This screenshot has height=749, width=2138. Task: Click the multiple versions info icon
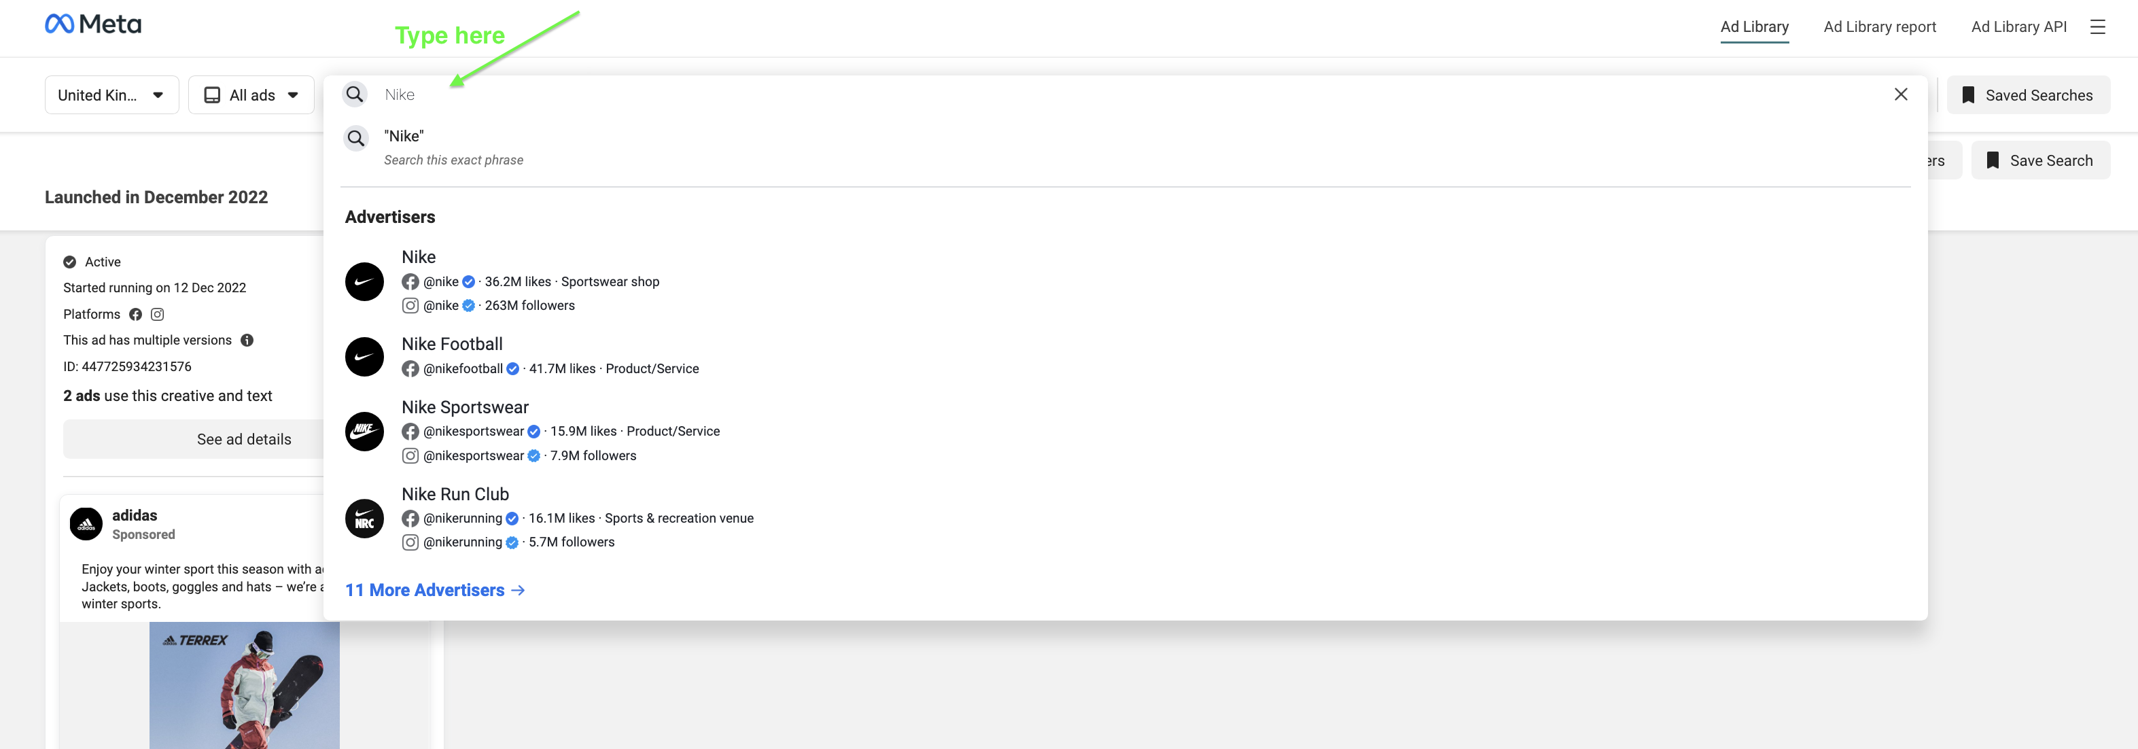[x=247, y=341]
